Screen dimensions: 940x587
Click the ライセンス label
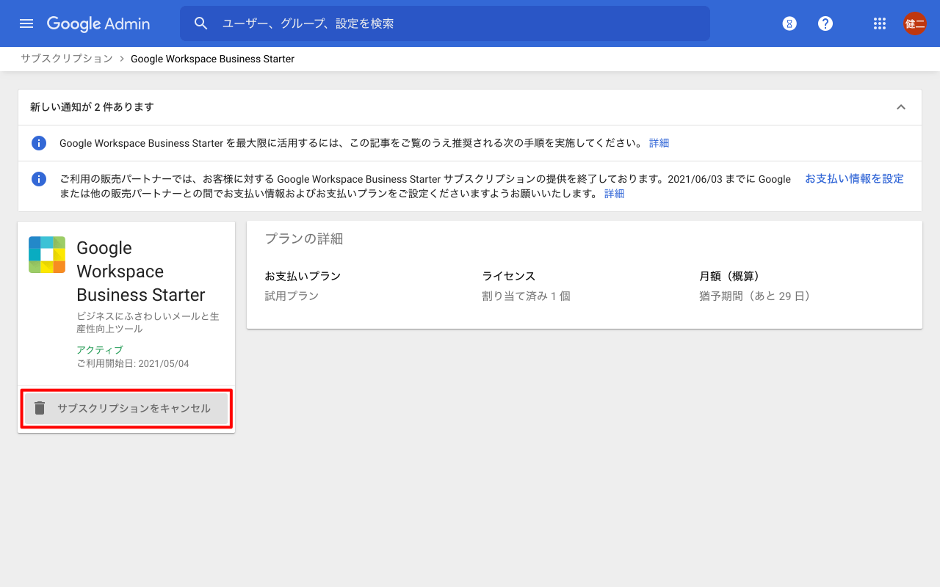[x=508, y=276]
